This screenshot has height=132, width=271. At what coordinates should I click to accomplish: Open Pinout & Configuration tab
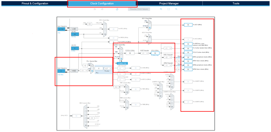click(35, 3)
